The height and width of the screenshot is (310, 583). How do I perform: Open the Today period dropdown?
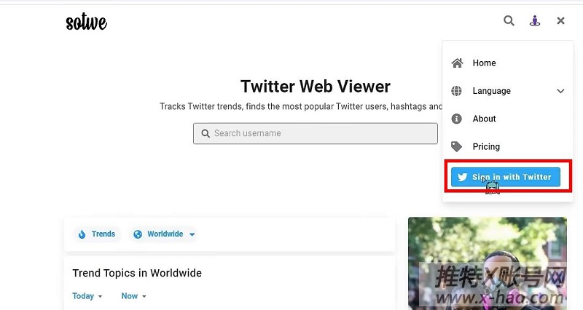coord(87,296)
